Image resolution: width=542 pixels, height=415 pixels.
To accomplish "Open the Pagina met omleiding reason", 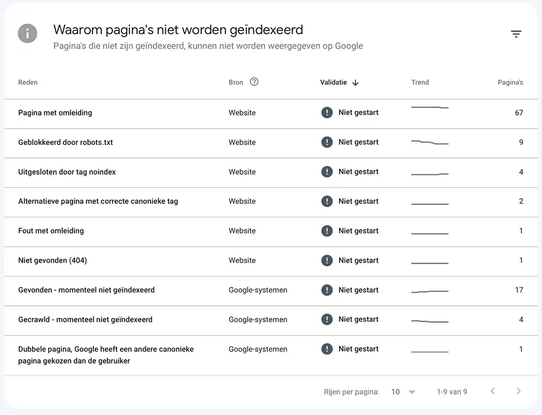I will pos(55,113).
